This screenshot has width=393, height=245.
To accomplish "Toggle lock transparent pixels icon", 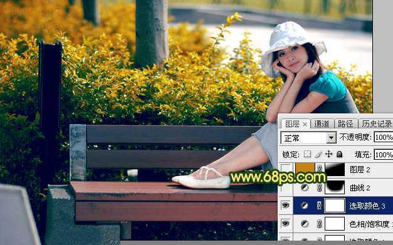I will [307, 154].
